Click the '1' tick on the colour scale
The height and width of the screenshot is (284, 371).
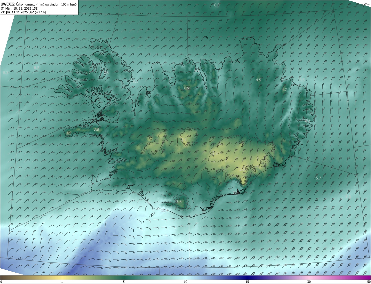[62, 282]
